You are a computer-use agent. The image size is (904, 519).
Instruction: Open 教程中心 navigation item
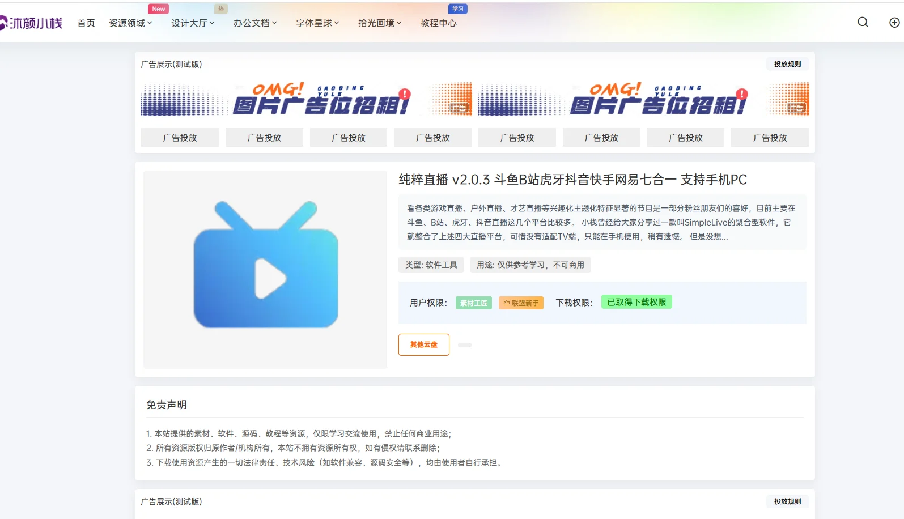(438, 23)
